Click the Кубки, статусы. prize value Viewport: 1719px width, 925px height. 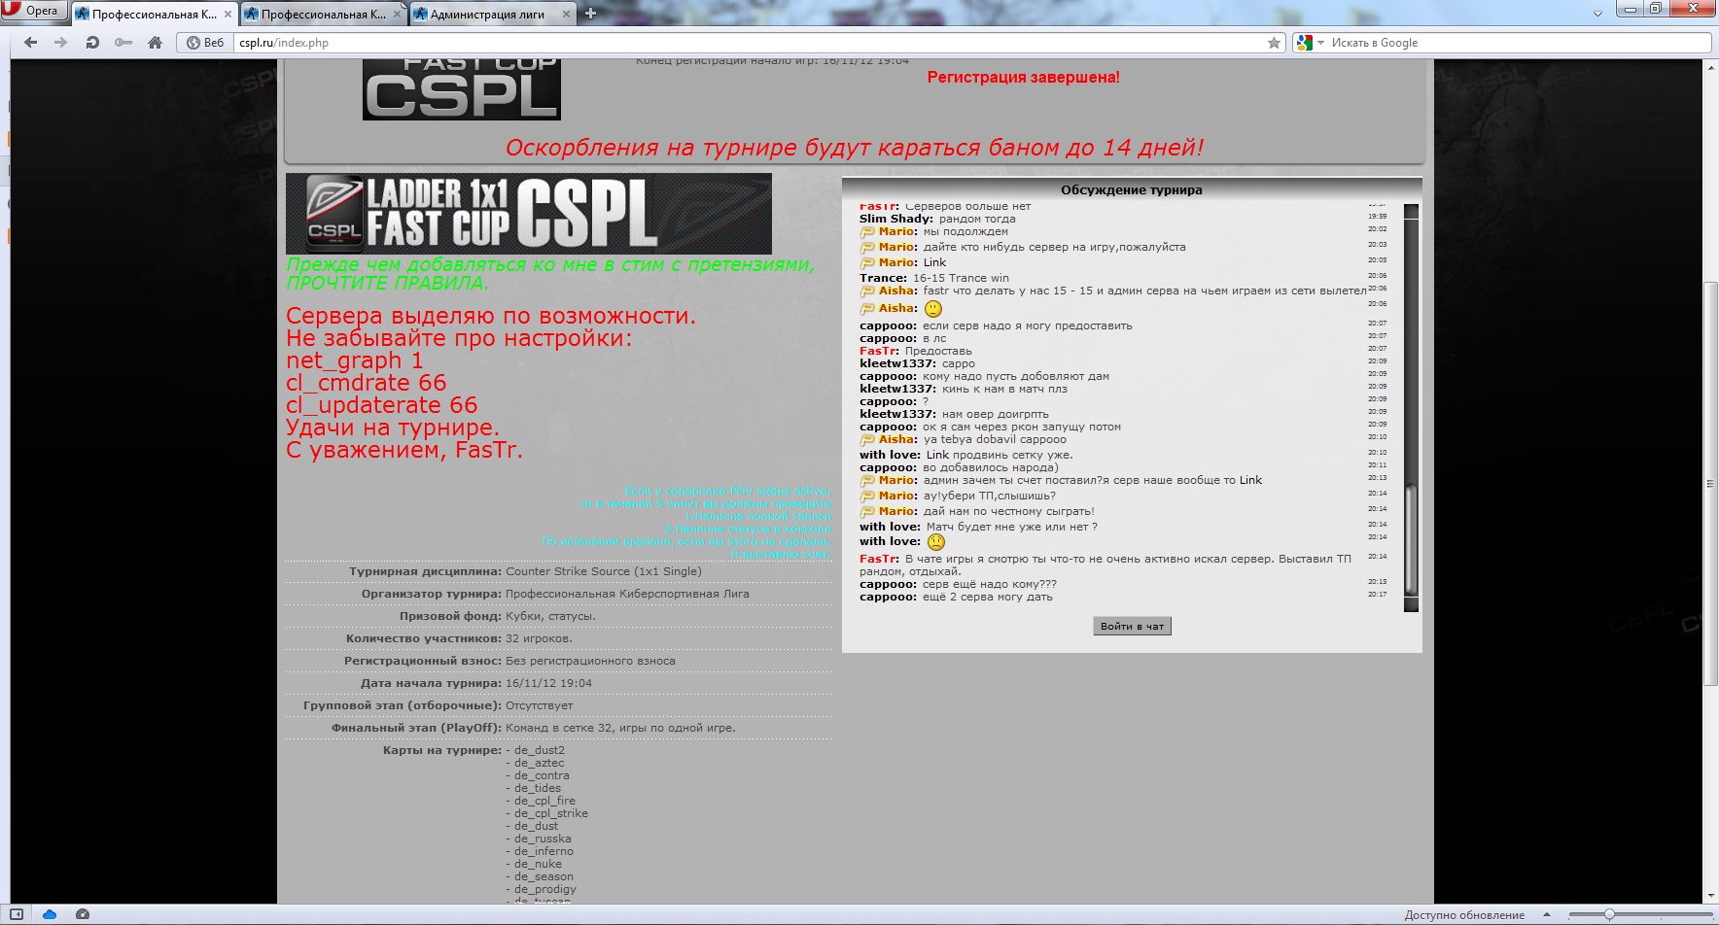click(x=550, y=616)
